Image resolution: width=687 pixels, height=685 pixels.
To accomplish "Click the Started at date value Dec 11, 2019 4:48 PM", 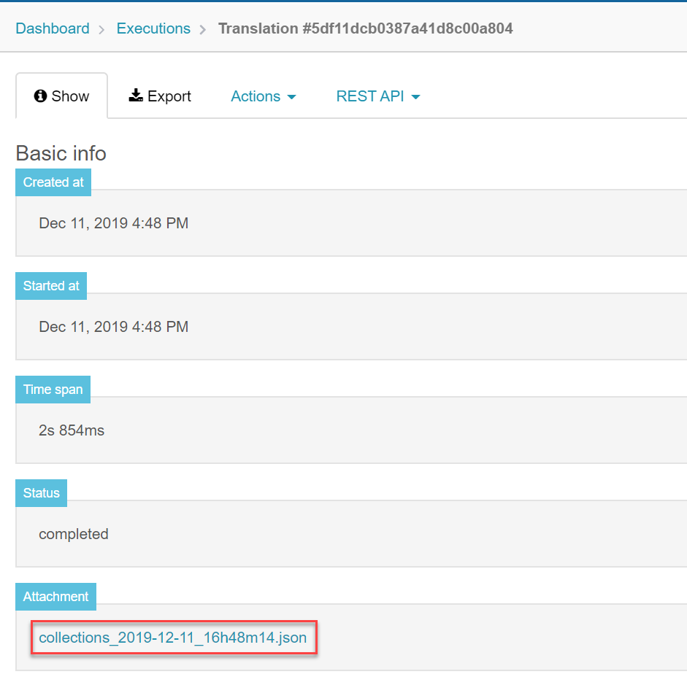I will tap(113, 327).
